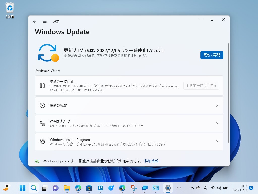This screenshot has width=258, height=194.
Task: Open the 詳細情報 link
Action: [151, 161]
